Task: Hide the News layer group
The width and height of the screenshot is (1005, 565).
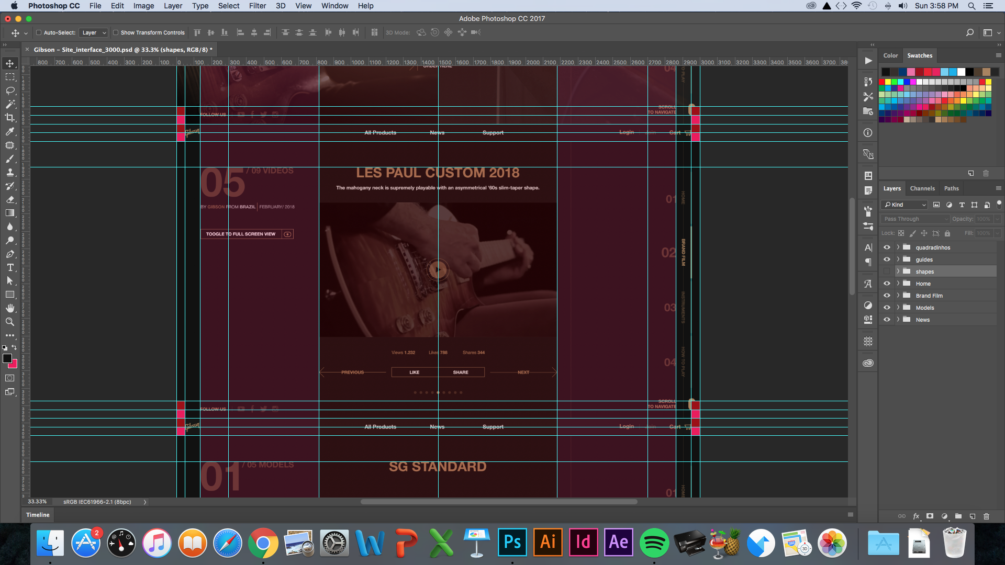Action: (x=887, y=320)
